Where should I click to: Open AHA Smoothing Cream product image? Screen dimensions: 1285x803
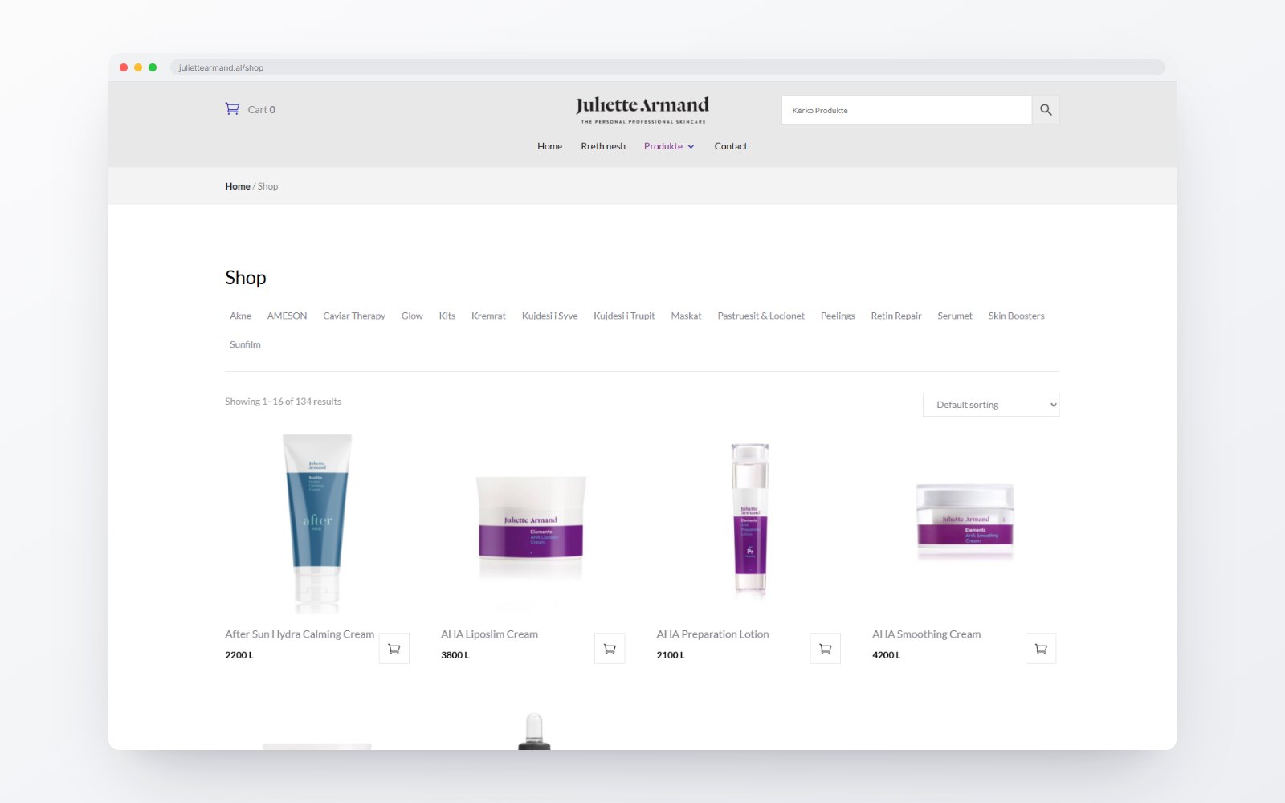click(x=965, y=522)
